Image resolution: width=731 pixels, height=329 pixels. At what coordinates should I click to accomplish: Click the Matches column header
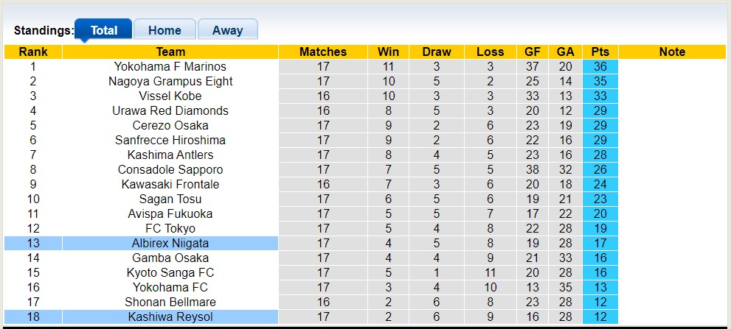(323, 52)
